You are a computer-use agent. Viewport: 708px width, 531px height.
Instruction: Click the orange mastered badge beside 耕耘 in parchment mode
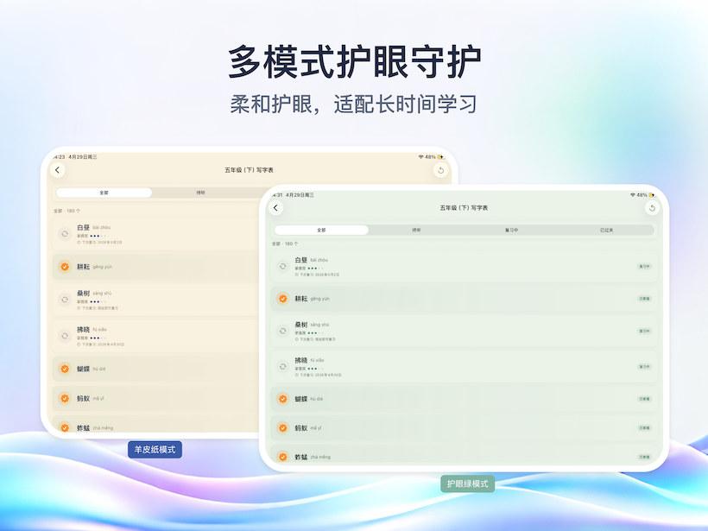pos(65,267)
